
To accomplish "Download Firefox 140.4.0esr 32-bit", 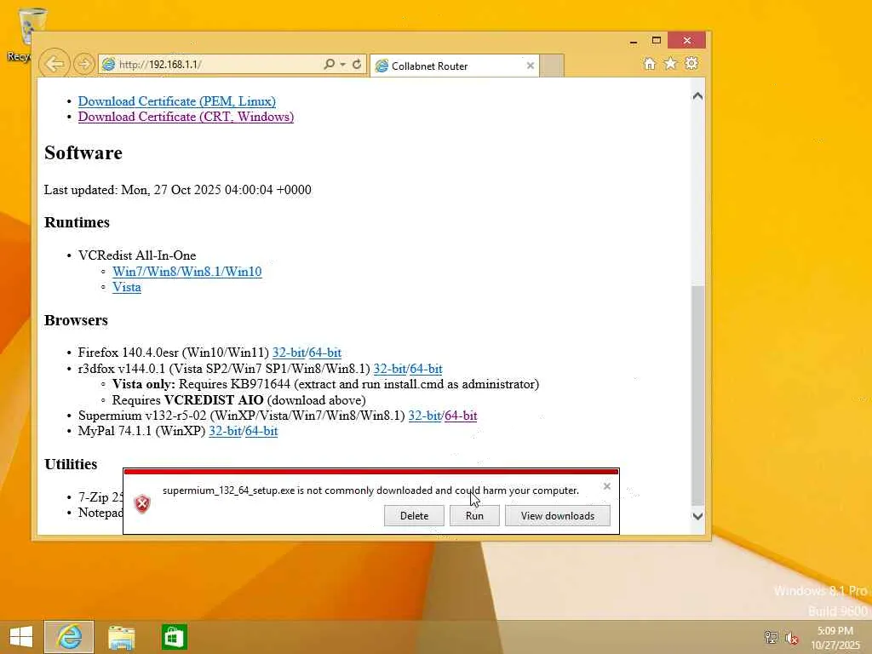I will coord(288,353).
